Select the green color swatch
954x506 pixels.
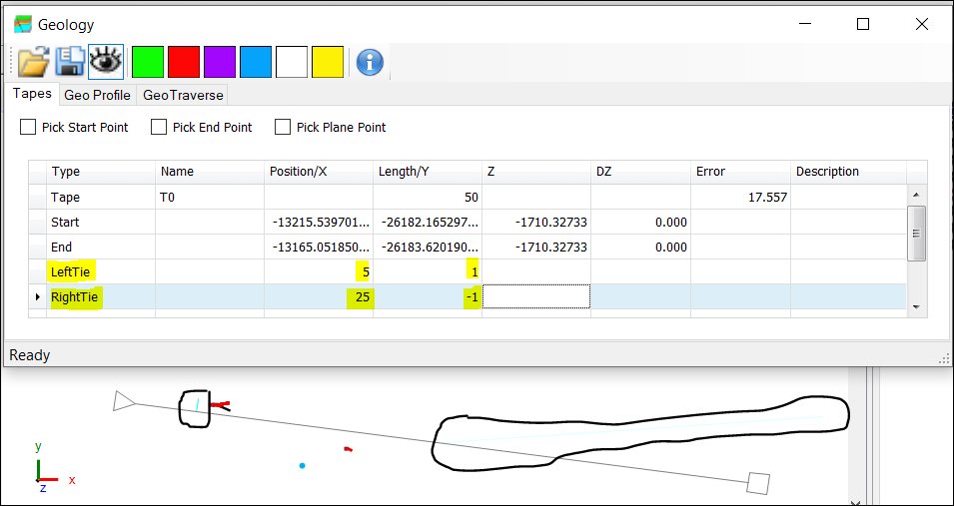[148, 62]
